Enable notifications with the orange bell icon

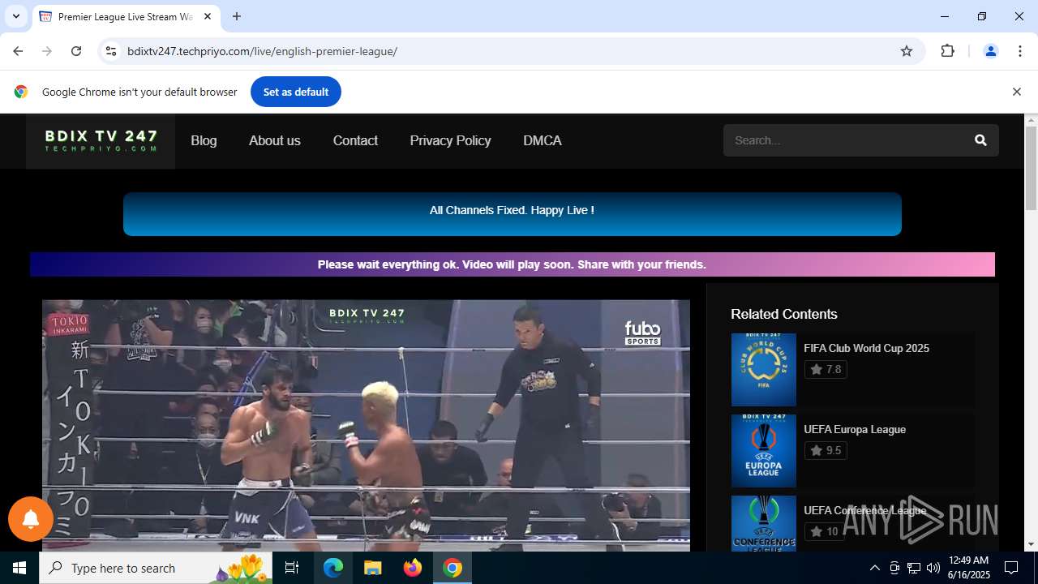click(31, 519)
